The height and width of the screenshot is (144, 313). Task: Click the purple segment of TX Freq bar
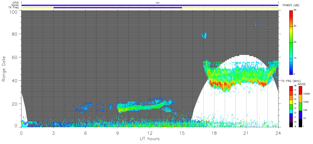point(118,8)
